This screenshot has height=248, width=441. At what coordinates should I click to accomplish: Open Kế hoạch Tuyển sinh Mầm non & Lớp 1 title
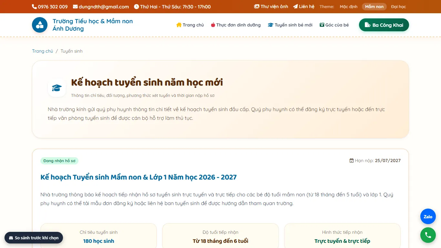(x=138, y=177)
